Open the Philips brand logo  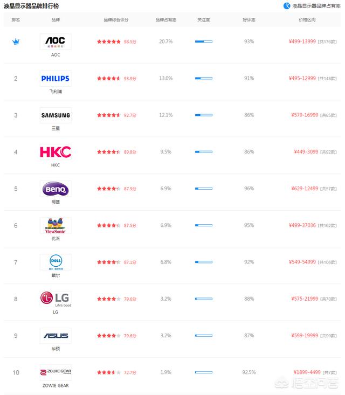point(56,78)
